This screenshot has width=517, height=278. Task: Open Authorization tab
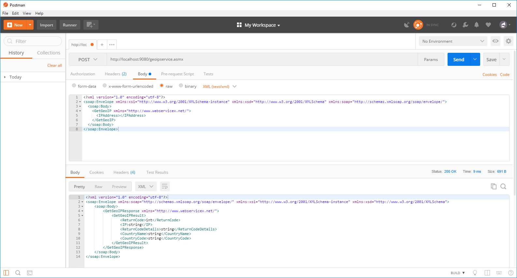[x=83, y=74]
